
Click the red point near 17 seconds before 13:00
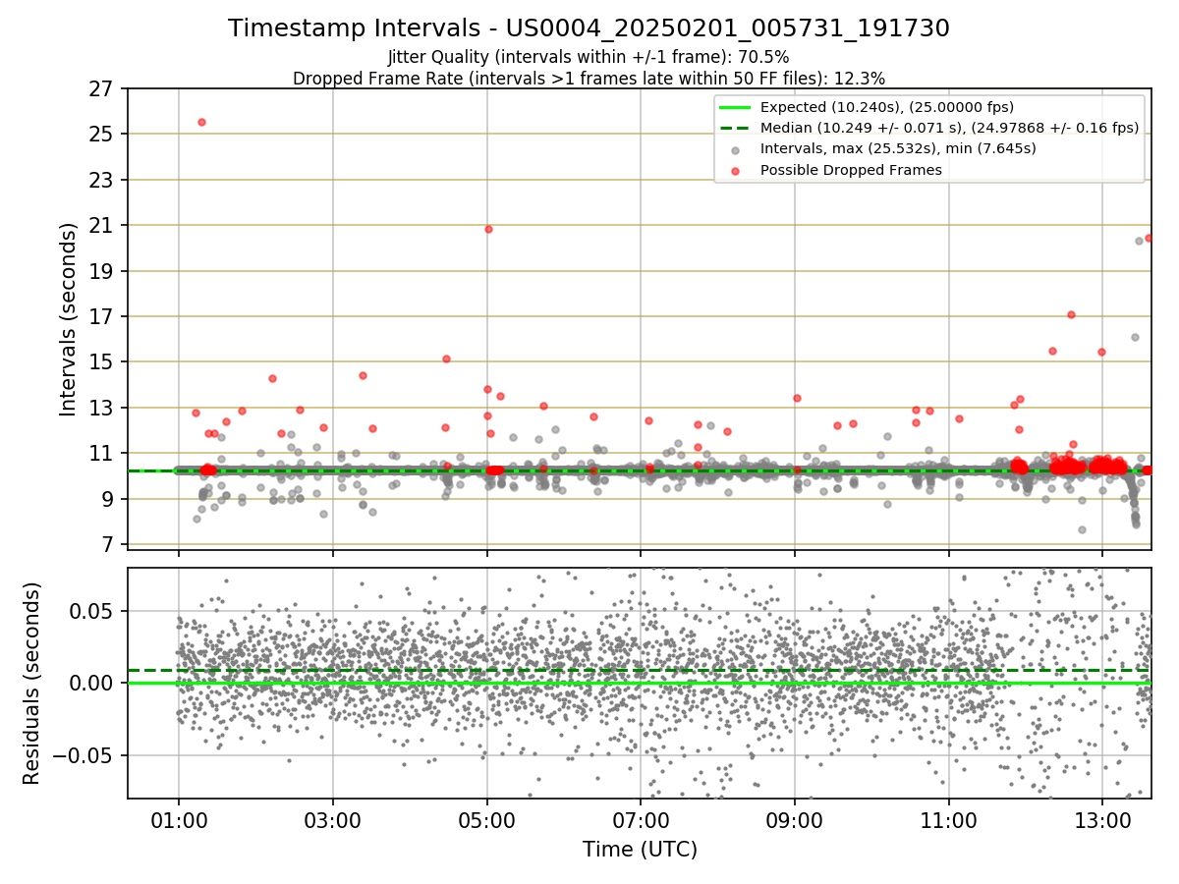[x=1071, y=314]
